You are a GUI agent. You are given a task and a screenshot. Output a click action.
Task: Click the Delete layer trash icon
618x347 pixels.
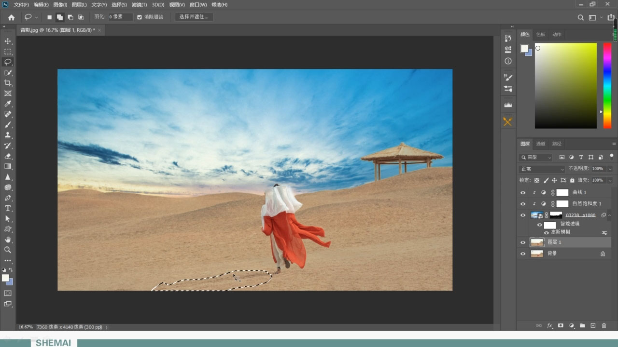coord(604,326)
